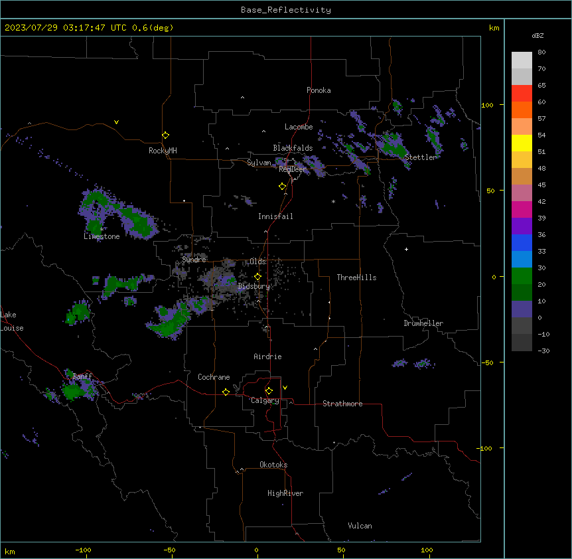The height and width of the screenshot is (559, 572).
Task: Click the 0 tick on the bottom axis
Action: click(x=256, y=550)
